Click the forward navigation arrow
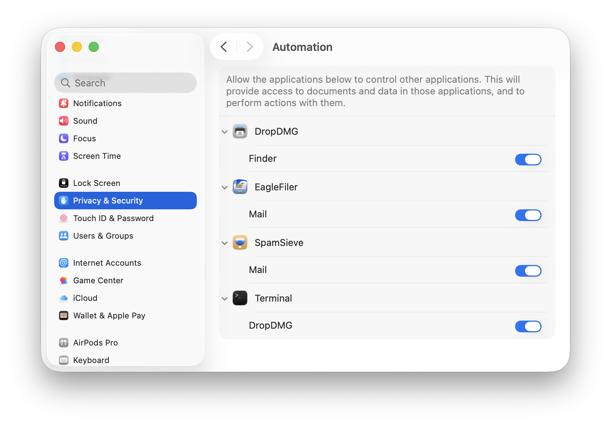Image resolution: width=611 pixels, height=426 pixels. click(x=249, y=46)
